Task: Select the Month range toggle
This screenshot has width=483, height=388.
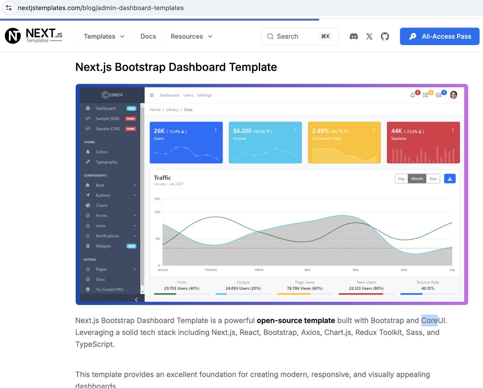Action: [x=417, y=179]
